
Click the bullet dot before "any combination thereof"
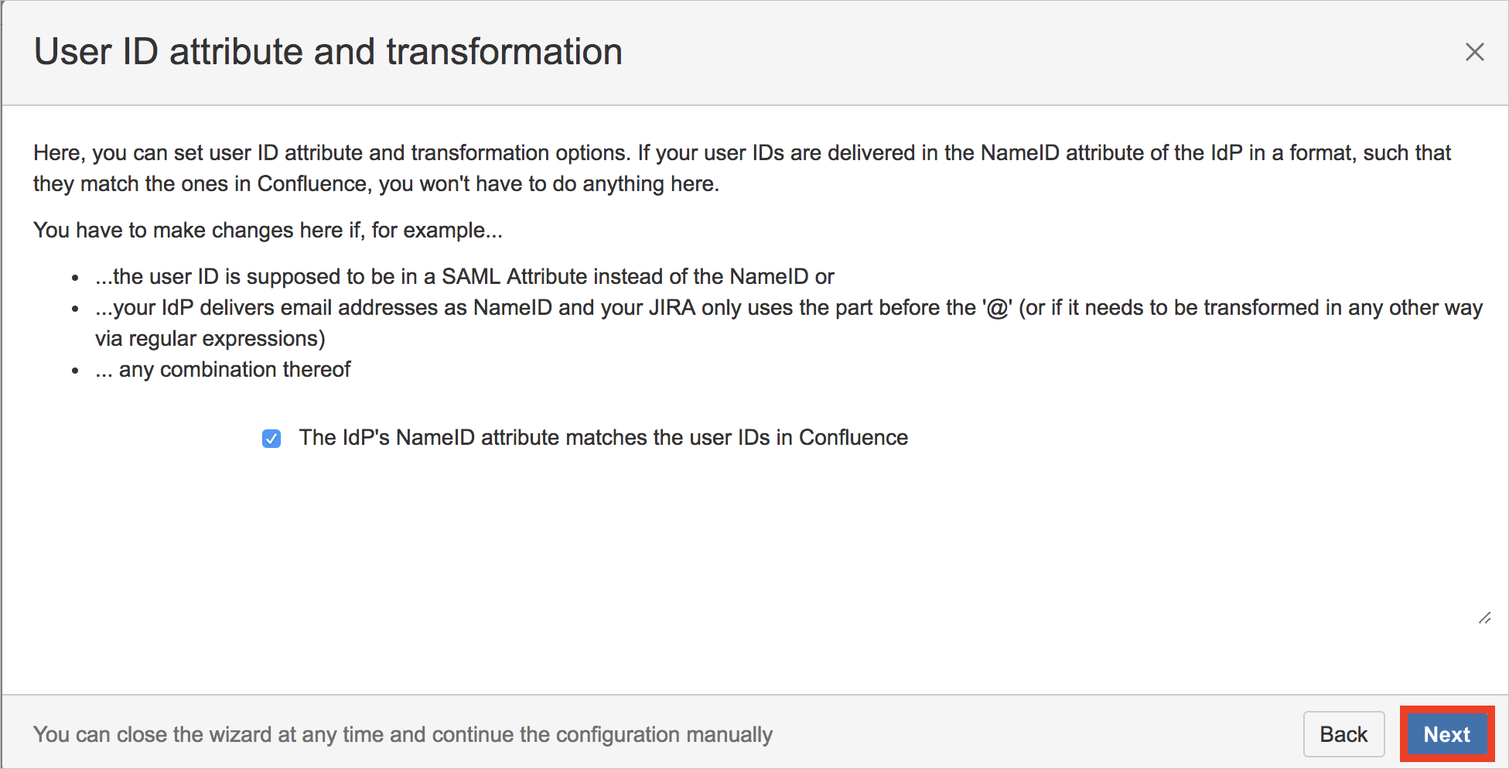(x=75, y=371)
